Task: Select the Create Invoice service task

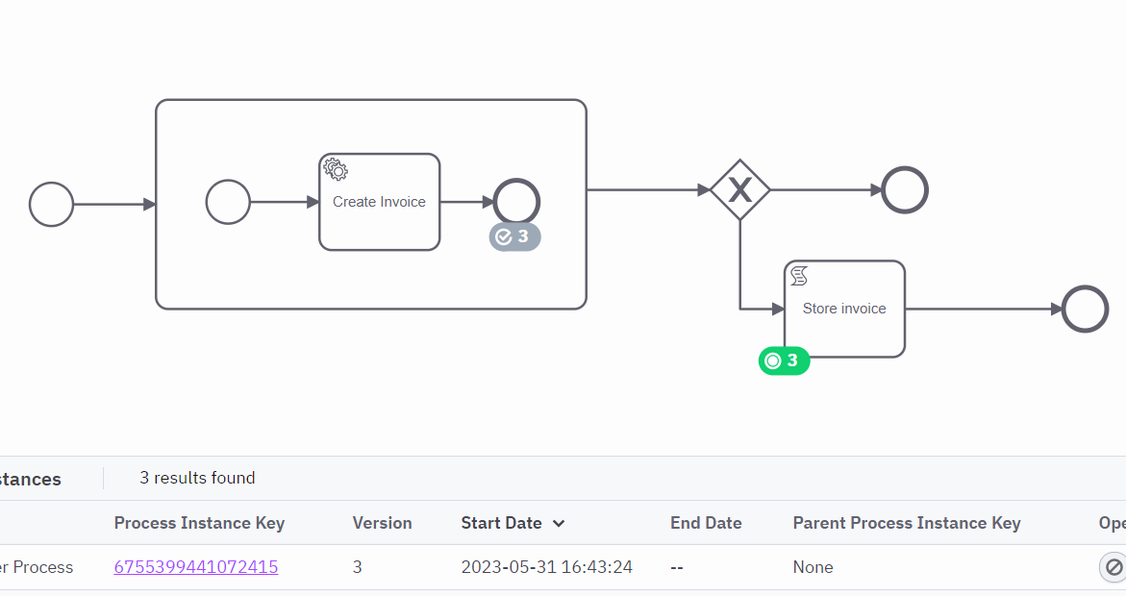Action: (x=379, y=202)
